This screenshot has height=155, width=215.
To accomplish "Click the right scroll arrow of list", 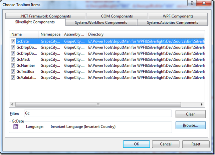I will tap(202, 104).
